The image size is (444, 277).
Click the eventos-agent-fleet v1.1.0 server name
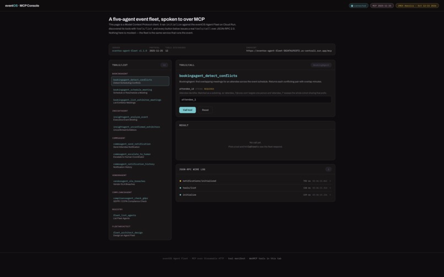129,51
